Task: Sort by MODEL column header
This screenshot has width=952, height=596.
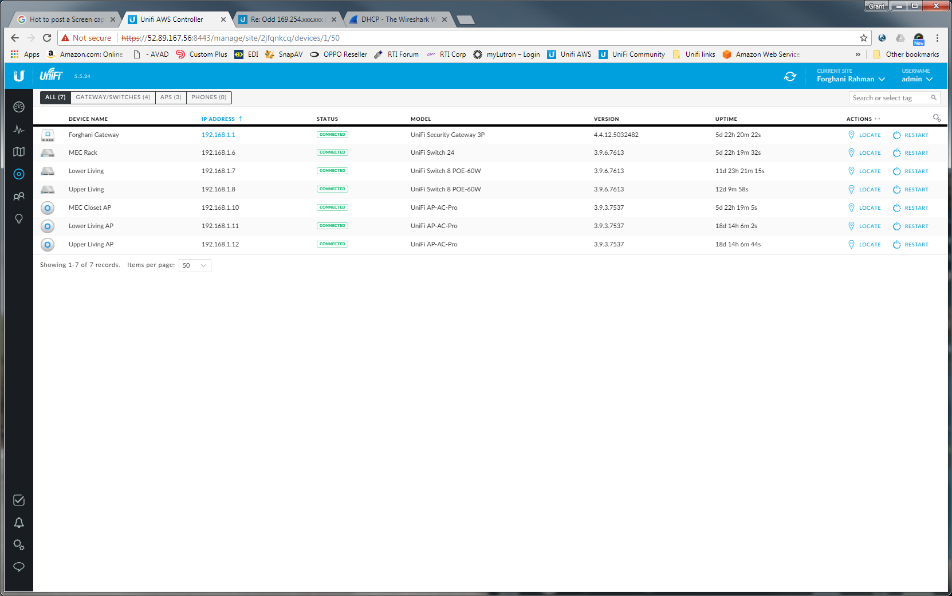Action: coord(420,119)
